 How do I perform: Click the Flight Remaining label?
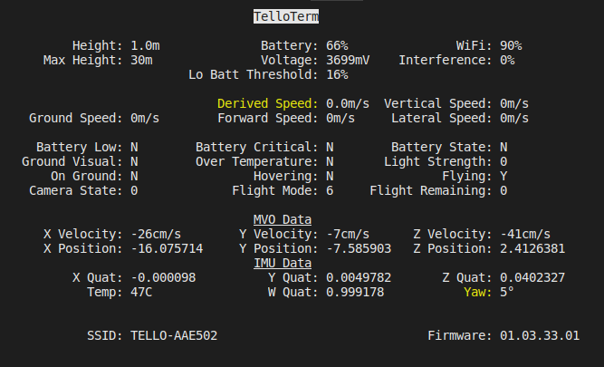coord(430,190)
